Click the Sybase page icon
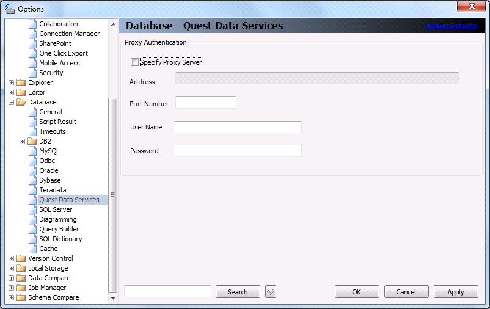Image resolution: width=490 pixels, height=309 pixels. pos(33,180)
